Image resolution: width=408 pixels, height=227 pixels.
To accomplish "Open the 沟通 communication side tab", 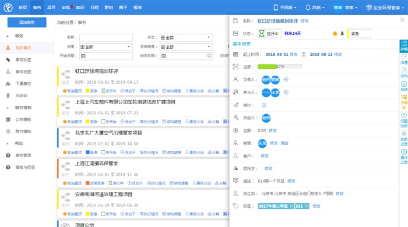I will point(403,59).
